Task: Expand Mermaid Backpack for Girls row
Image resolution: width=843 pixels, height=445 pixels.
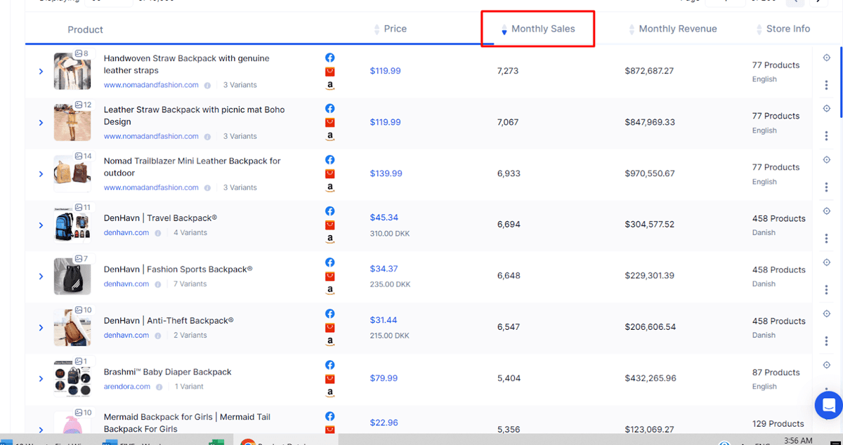Action: [41, 430]
